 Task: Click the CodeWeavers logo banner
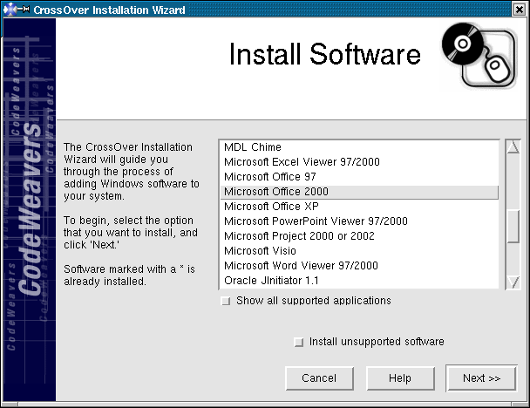click(29, 209)
